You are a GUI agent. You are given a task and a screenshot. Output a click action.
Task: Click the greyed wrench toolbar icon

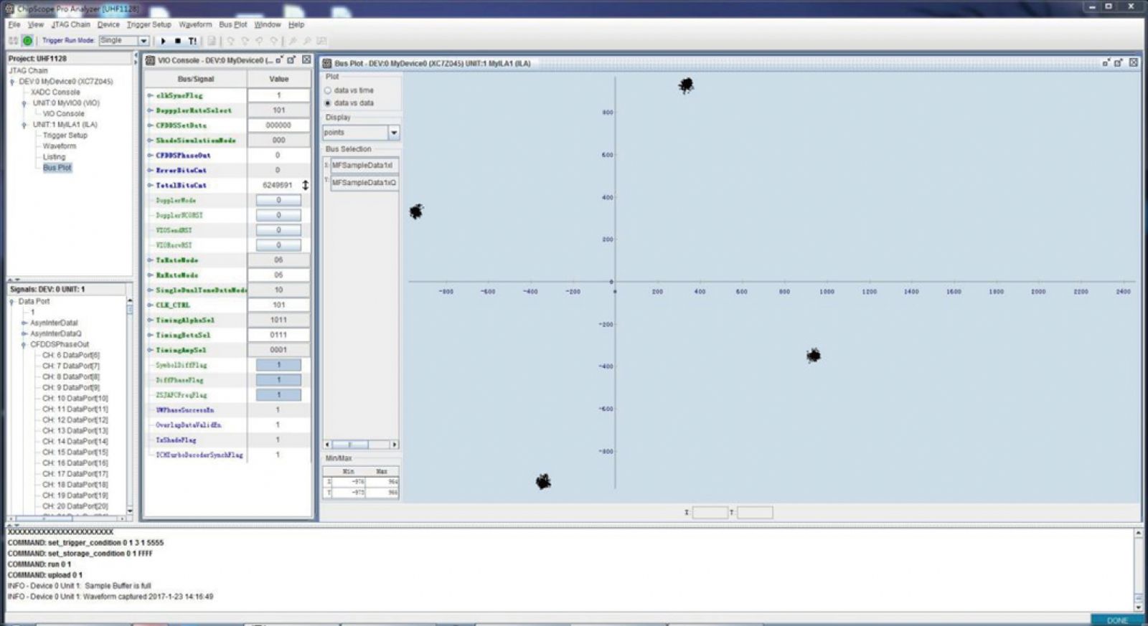(x=293, y=41)
